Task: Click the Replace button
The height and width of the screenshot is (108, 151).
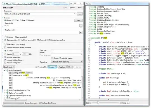Action: point(62,67)
